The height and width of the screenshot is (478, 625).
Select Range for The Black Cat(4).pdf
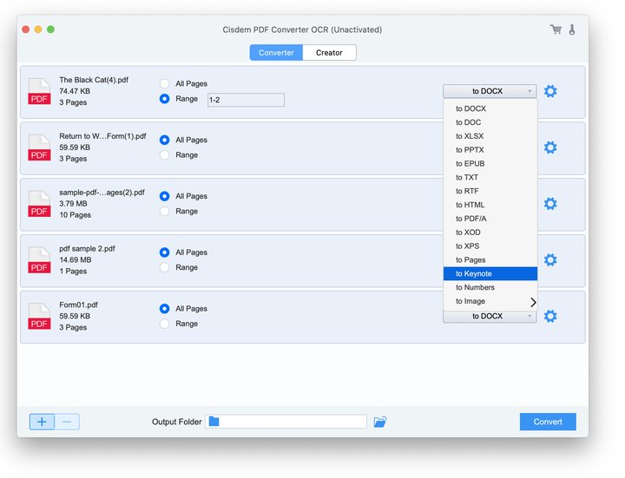[164, 99]
